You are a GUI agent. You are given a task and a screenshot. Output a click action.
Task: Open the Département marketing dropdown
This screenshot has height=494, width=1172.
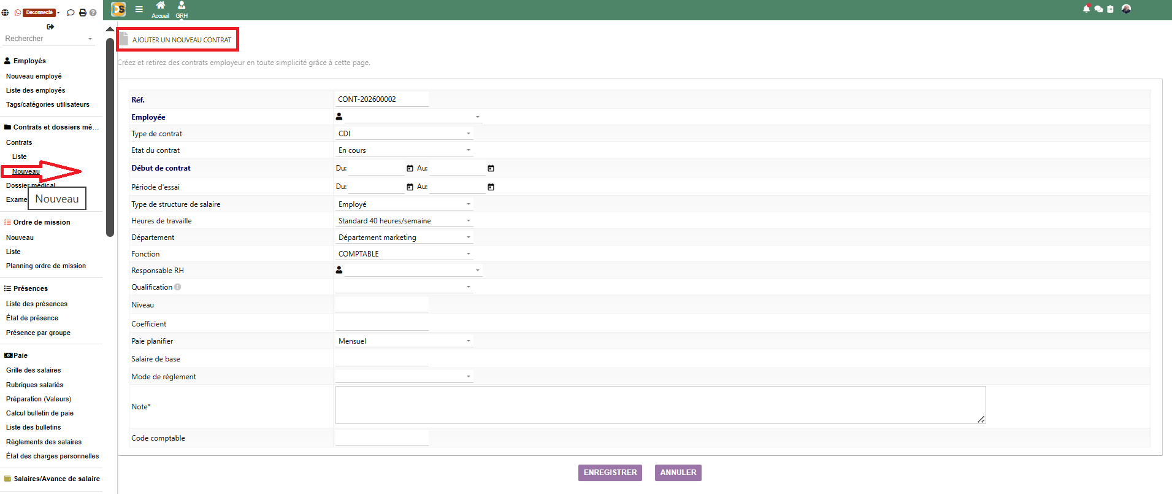404,237
